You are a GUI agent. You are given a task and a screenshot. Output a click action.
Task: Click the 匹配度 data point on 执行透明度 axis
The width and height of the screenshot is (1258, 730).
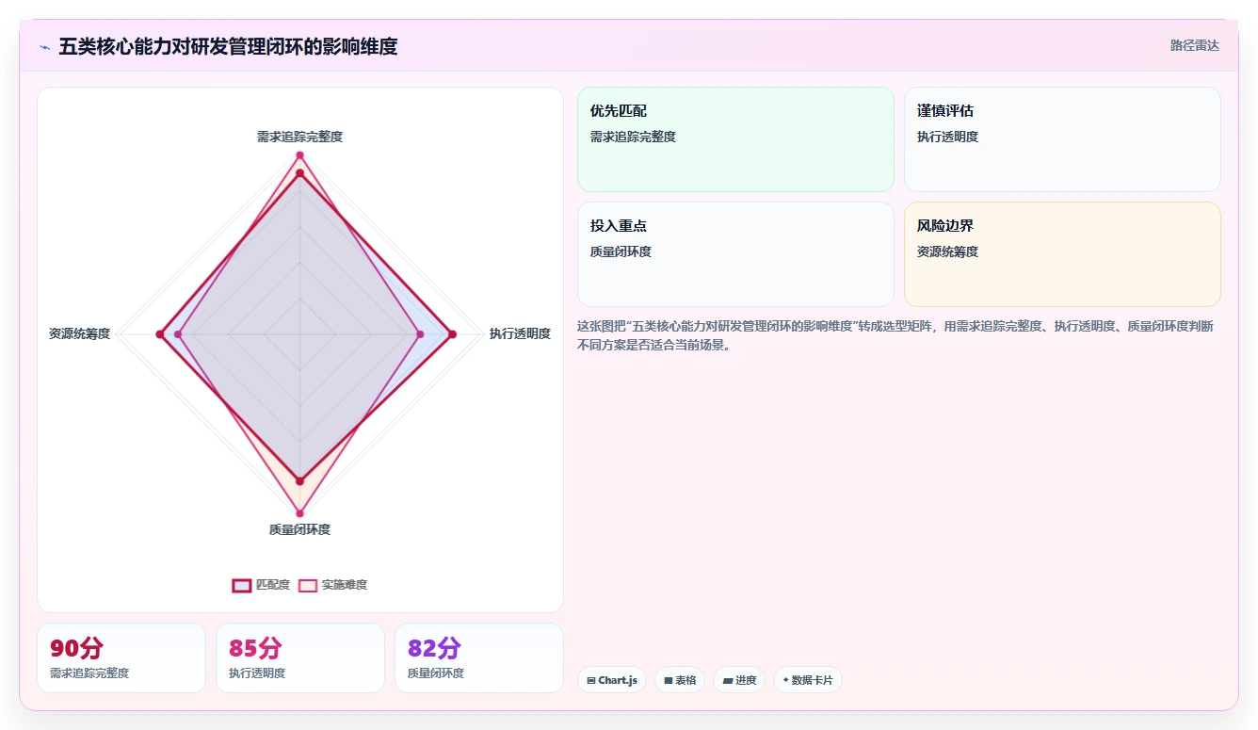pos(452,334)
